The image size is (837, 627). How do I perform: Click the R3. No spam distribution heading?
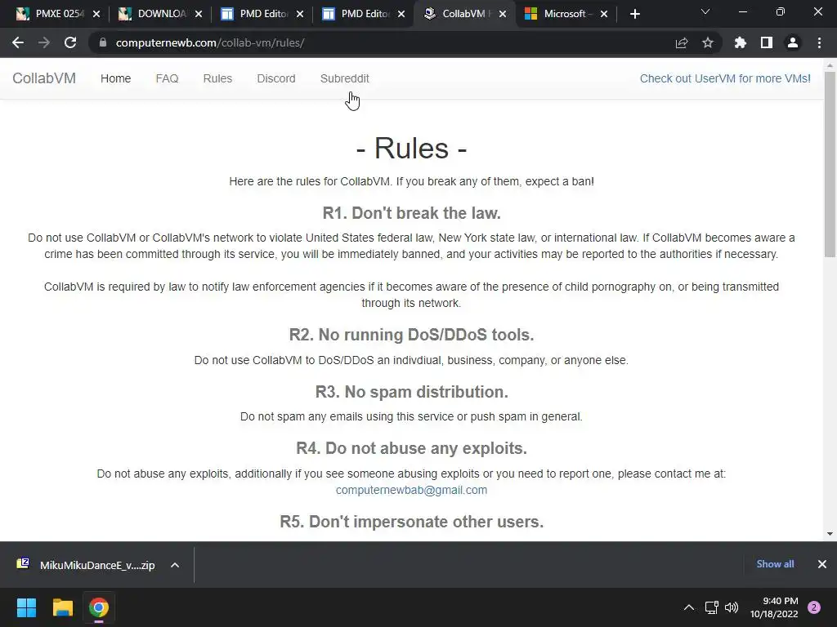point(411,392)
